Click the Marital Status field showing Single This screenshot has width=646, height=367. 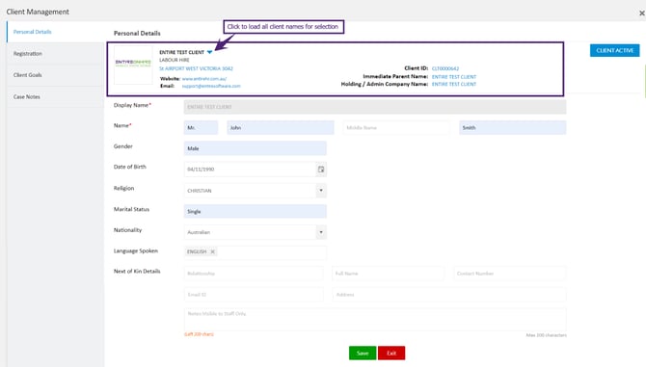click(255, 211)
